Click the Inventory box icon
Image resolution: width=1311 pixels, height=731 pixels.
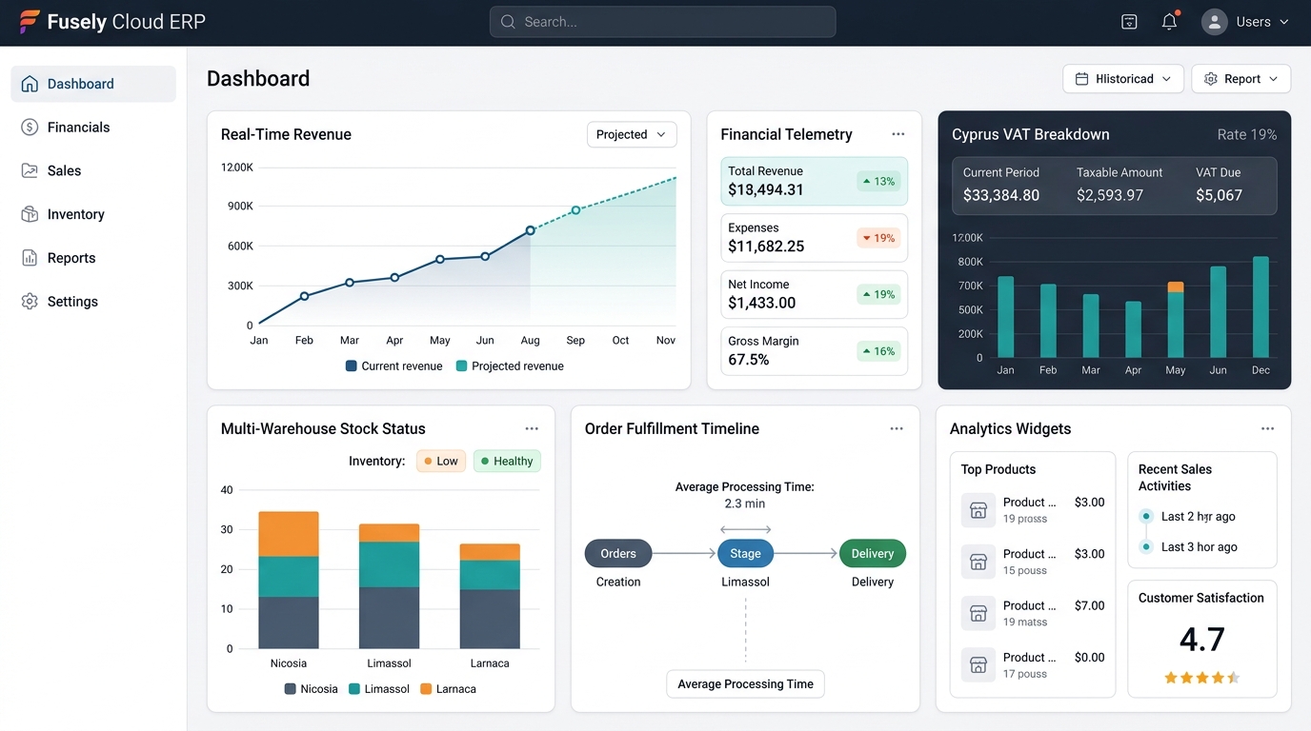click(30, 214)
